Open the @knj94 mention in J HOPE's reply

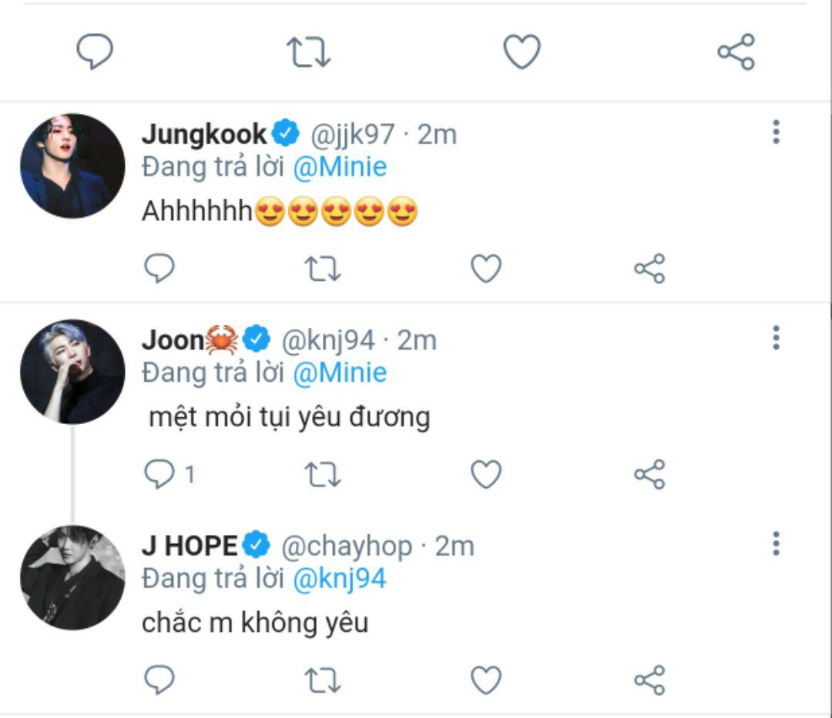[340, 579]
